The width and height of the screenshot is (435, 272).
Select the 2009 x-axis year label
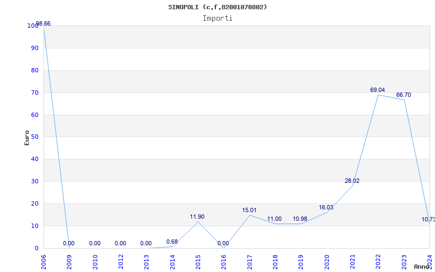pos(69,262)
